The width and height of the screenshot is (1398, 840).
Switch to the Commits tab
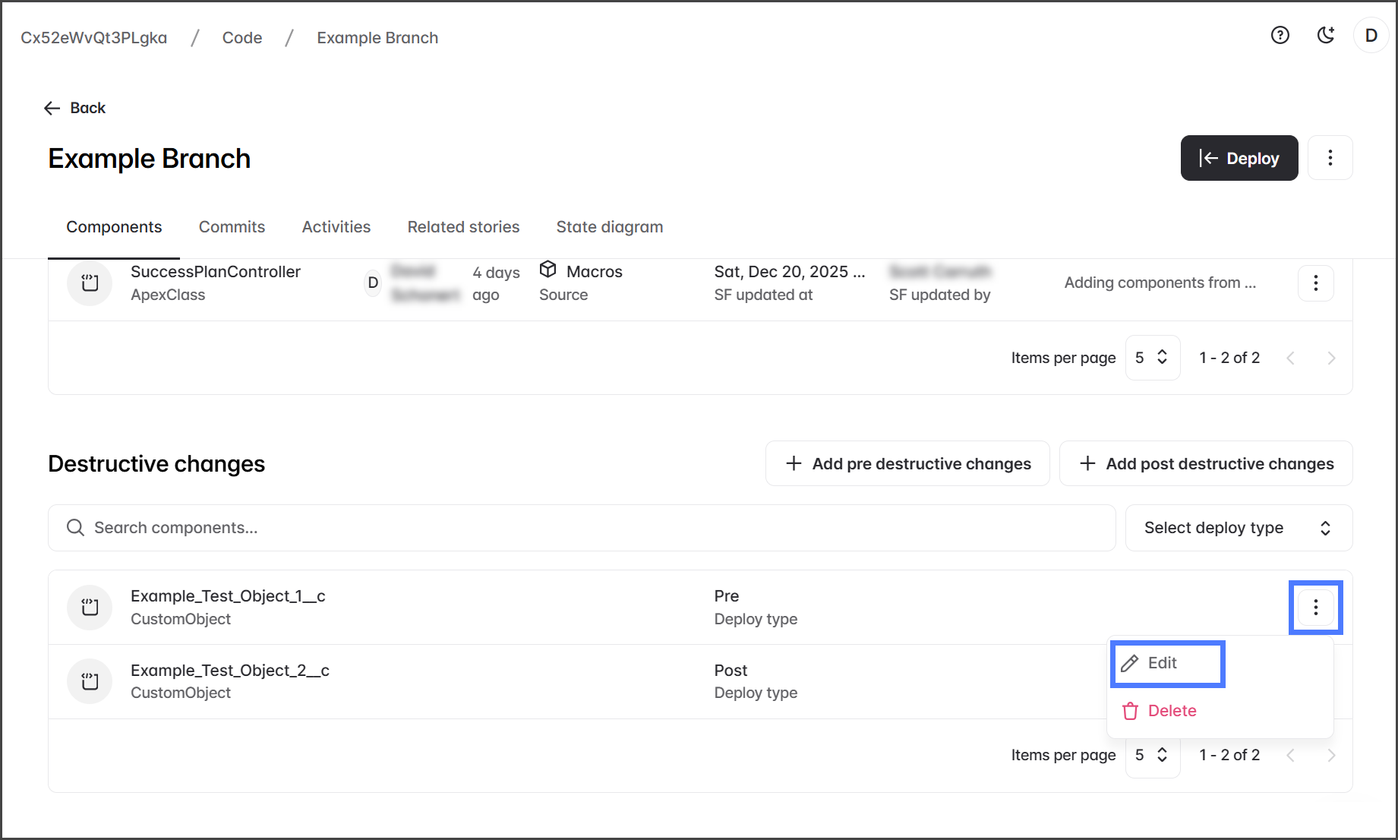232,227
